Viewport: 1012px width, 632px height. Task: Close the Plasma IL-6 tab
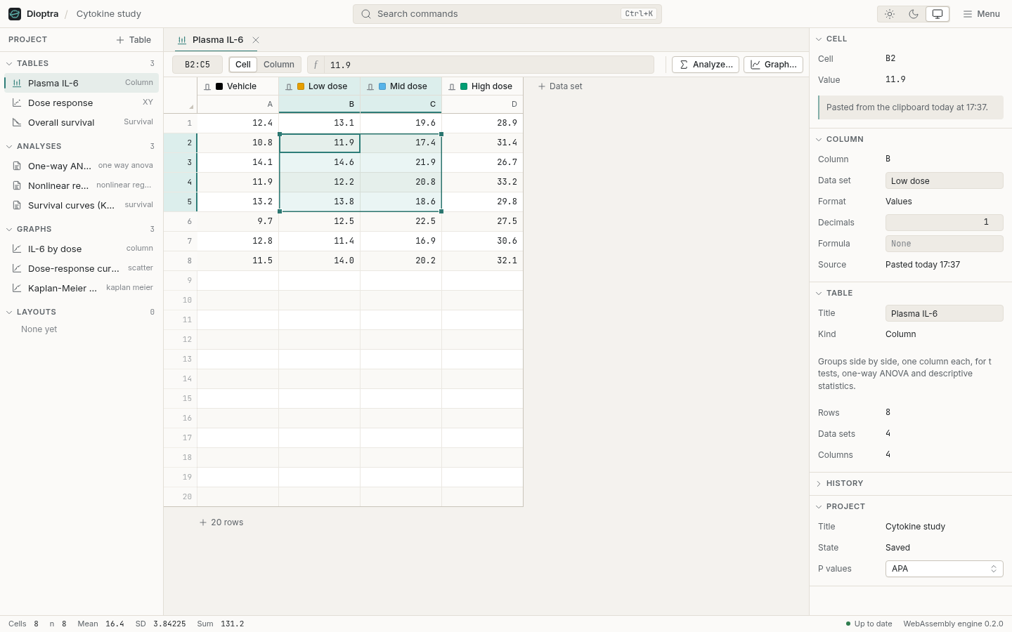[x=256, y=40]
